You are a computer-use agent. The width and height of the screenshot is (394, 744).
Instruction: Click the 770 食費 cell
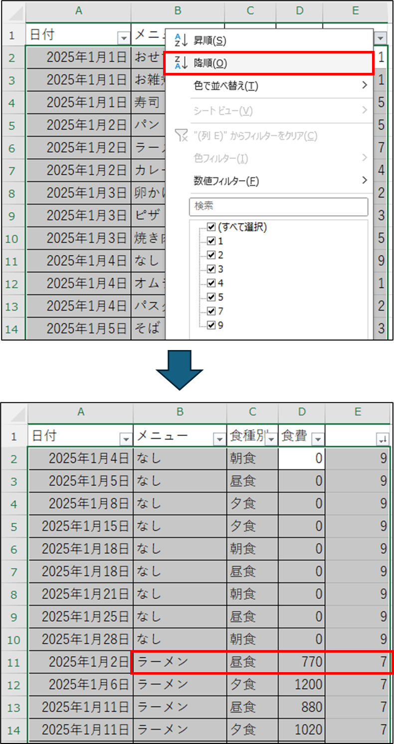pos(302,662)
